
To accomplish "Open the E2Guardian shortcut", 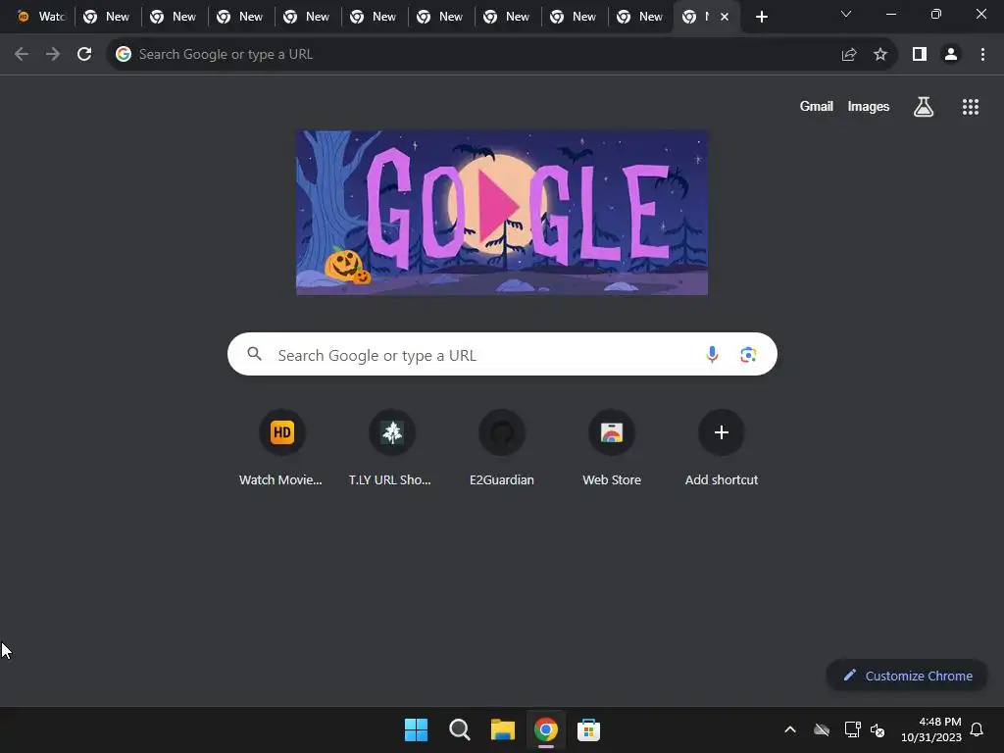I will (502, 447).
